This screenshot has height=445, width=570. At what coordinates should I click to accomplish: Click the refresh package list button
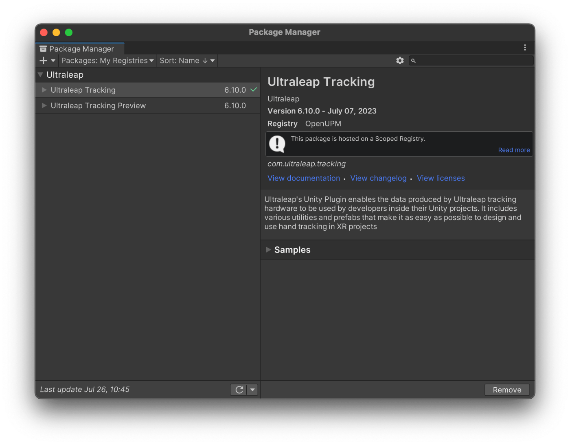[239, 390]
